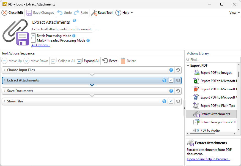Select Export PDF to Images action
The width and height of the screenshot is (241, 166).
(212, 73)
